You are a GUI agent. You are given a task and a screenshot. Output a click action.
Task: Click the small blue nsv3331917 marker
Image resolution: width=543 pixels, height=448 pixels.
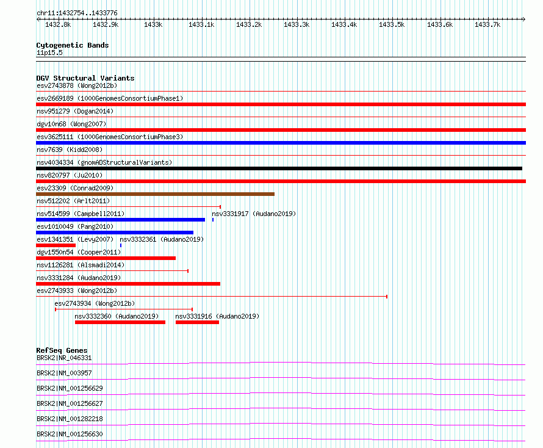[x=213, y=220]
